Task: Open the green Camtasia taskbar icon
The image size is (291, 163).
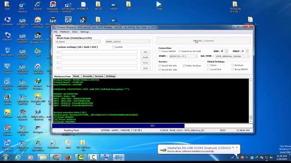Action: tap(80, 157)
